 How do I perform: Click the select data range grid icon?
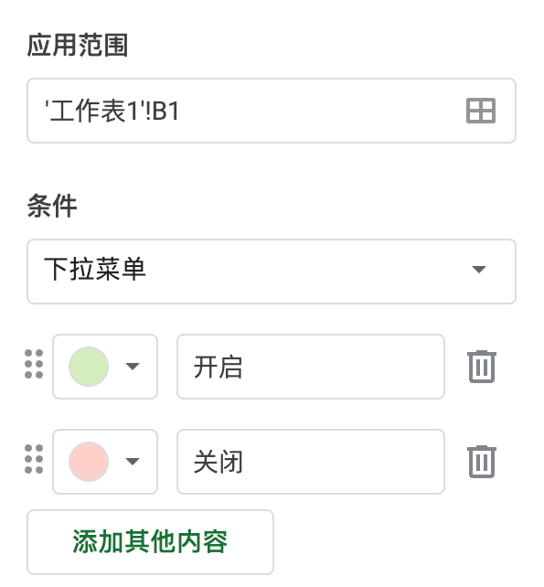[x=481, y=111]
